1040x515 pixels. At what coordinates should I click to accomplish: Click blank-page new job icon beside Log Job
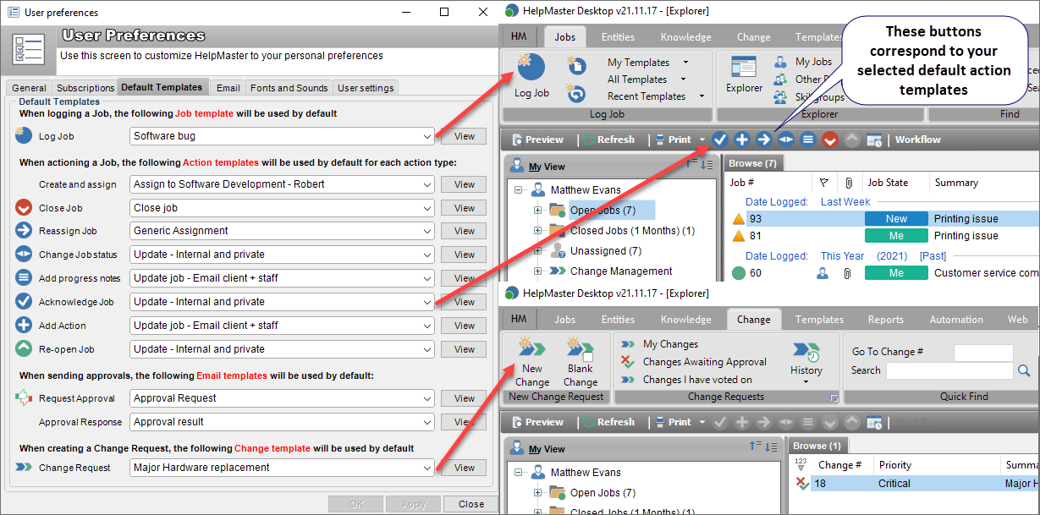point(576,65)
